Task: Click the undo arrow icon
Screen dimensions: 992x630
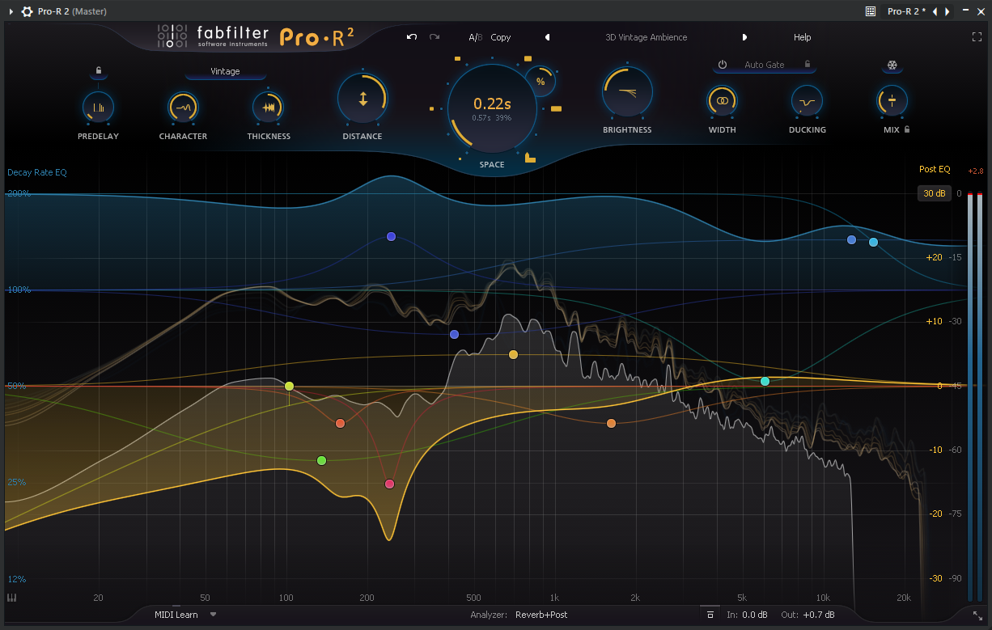Action: coord(412,37)
